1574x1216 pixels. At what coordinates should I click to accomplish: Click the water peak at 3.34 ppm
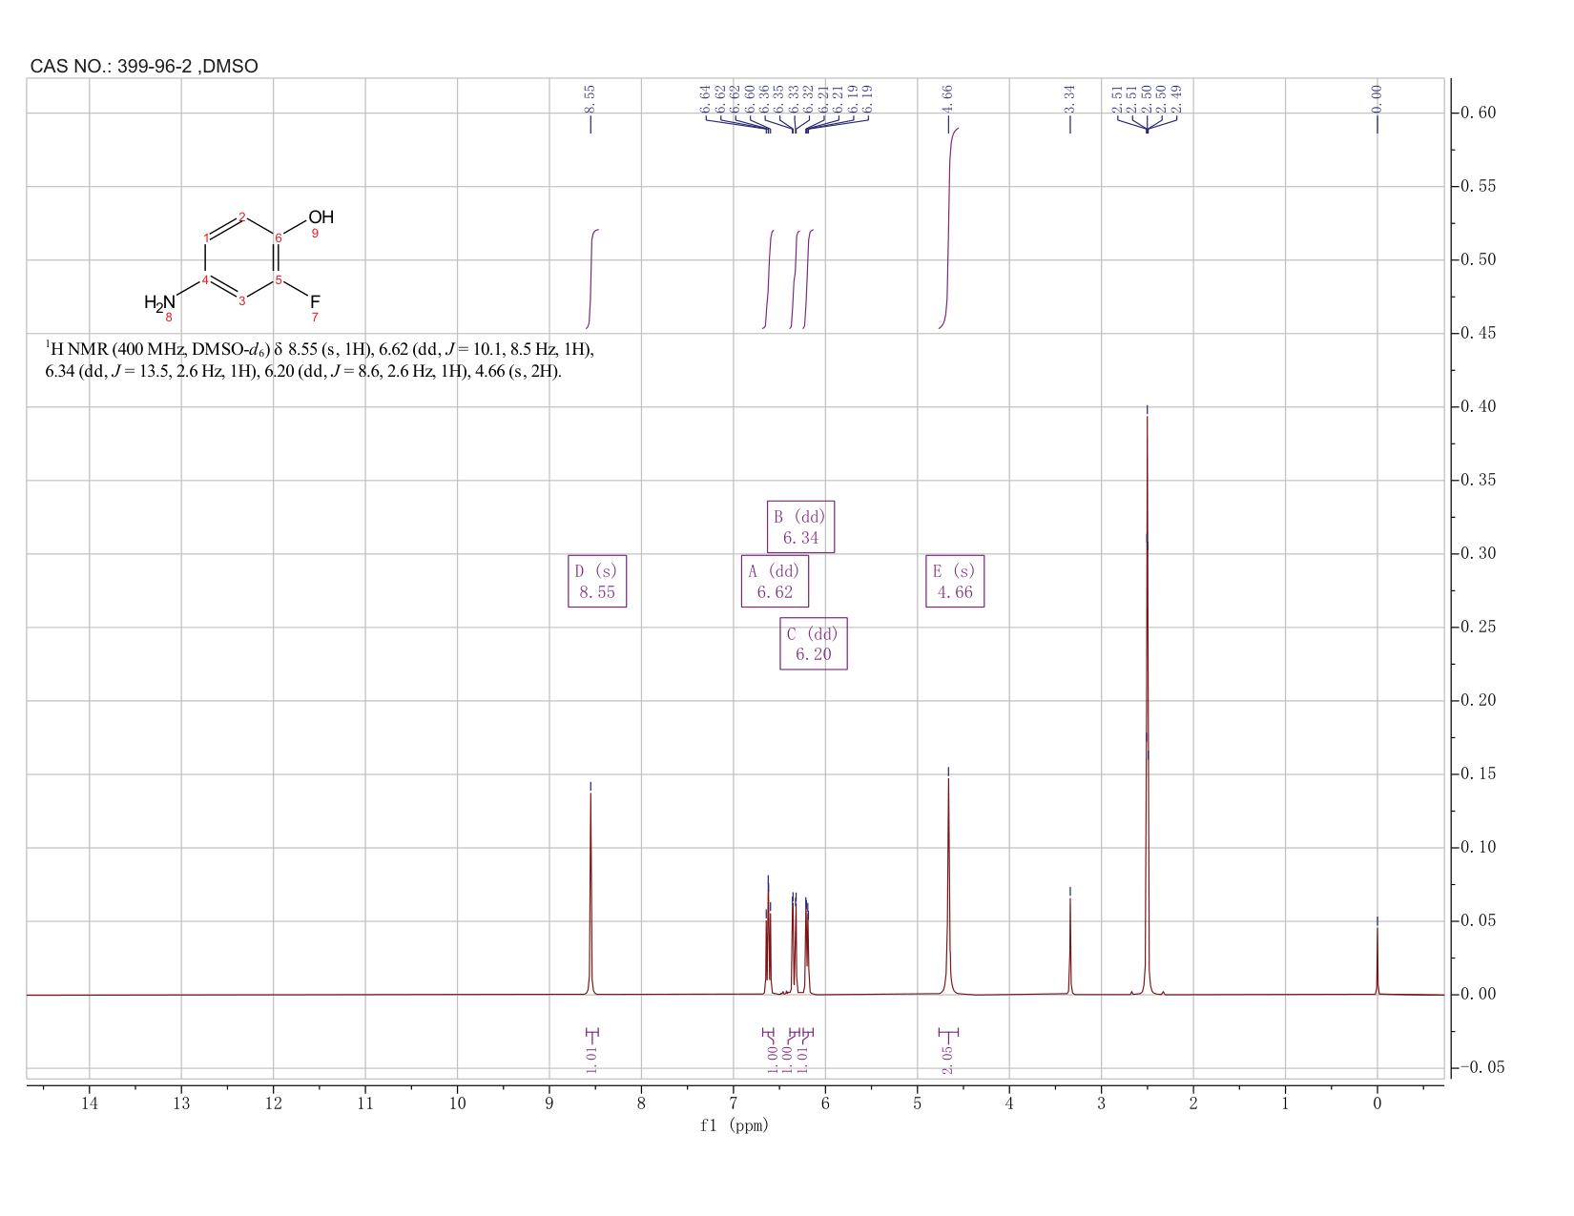tap(1070, 946)
